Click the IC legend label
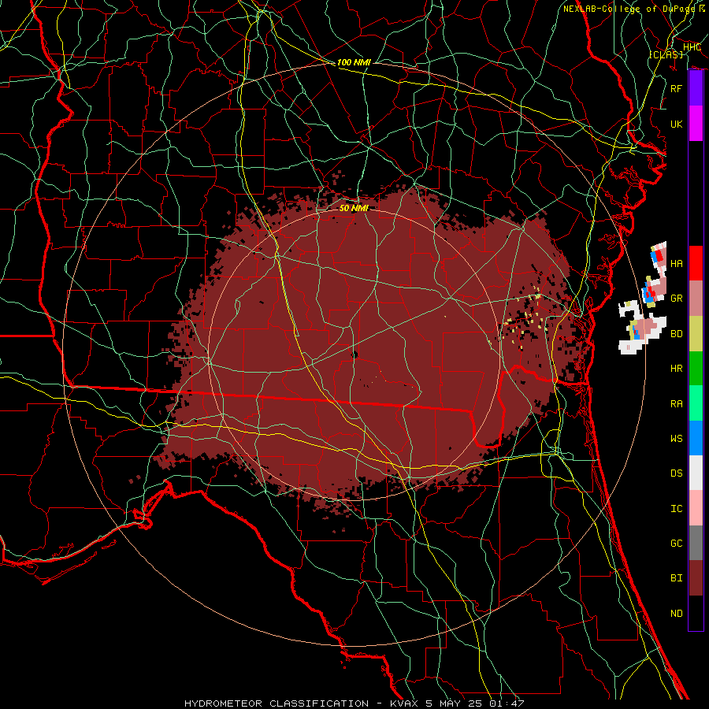This screenshot has width=709, height=709. coord(677,509)
